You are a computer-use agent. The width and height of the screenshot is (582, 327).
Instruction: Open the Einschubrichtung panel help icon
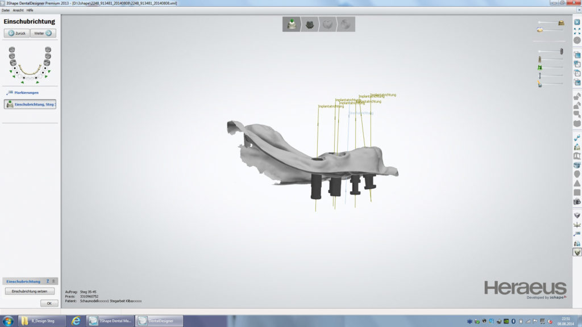(x=48, y=281)
